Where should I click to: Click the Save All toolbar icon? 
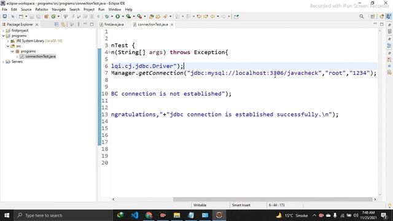38,17
